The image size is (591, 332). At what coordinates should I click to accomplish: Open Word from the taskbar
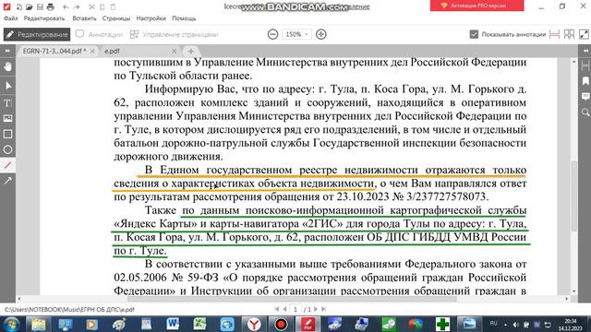(173, 324)
